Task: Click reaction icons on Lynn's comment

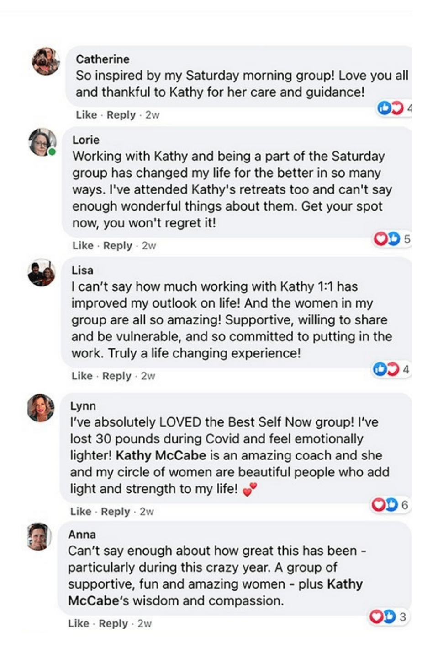Action: click(385, 504)
